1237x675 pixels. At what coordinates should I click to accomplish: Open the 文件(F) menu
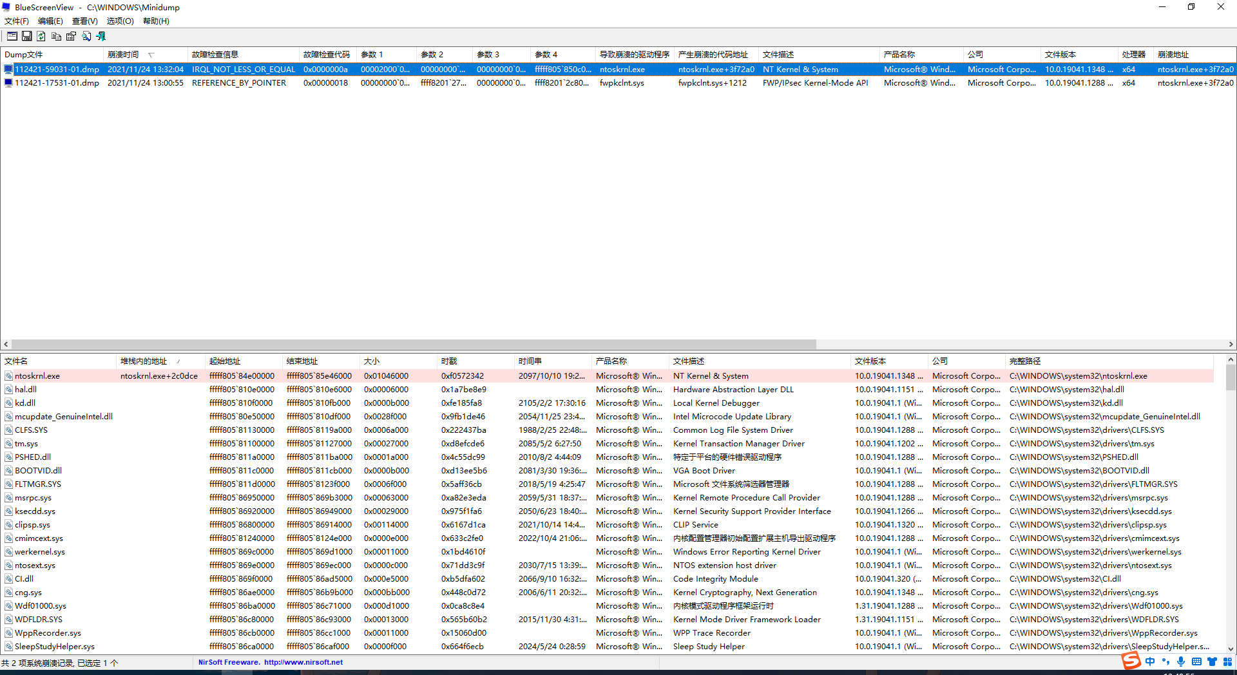16,21
